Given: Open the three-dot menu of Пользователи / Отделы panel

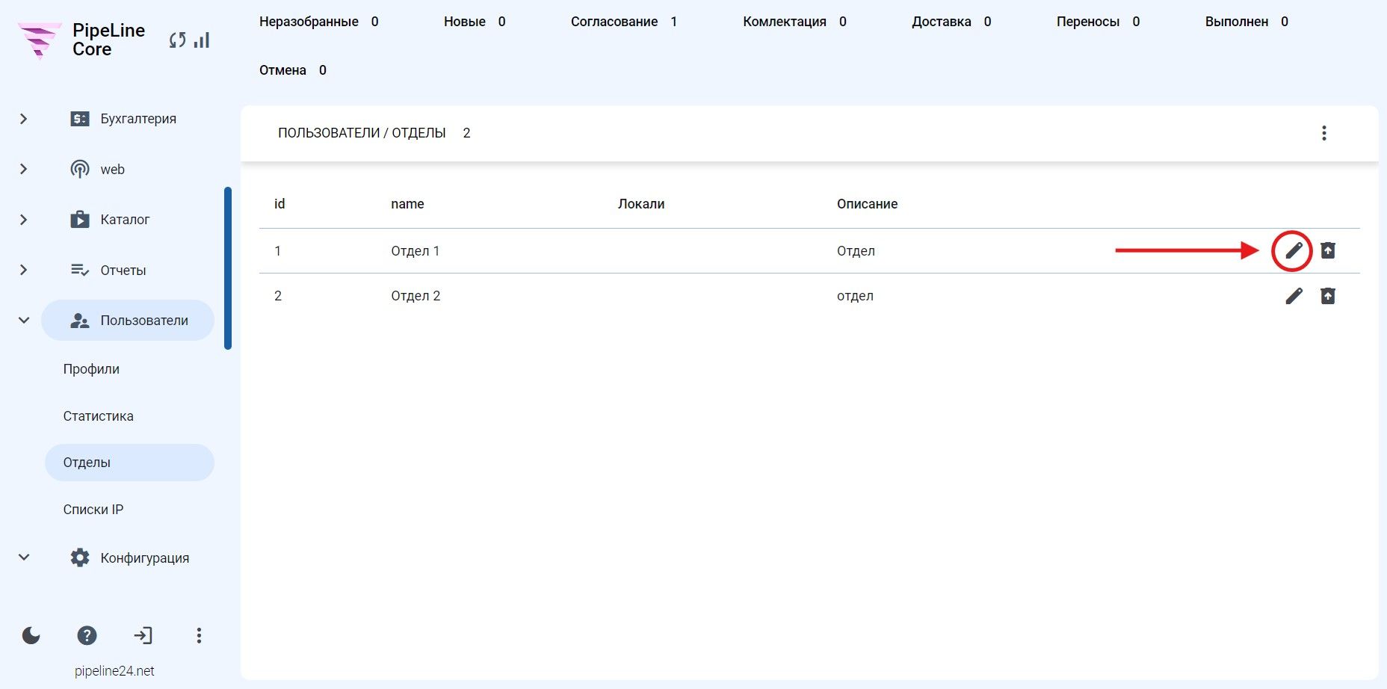Looking at the screenshot, I should click(x=1323, y=133).
